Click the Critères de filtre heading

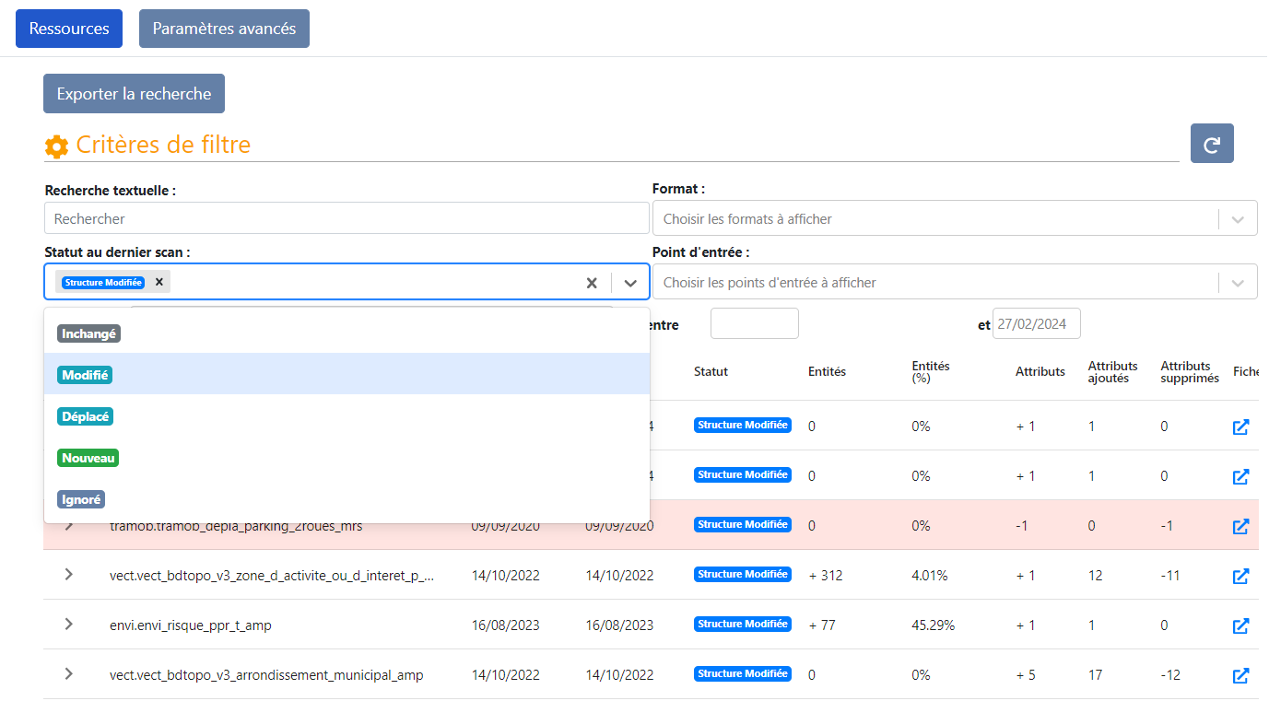coord(163,145)
